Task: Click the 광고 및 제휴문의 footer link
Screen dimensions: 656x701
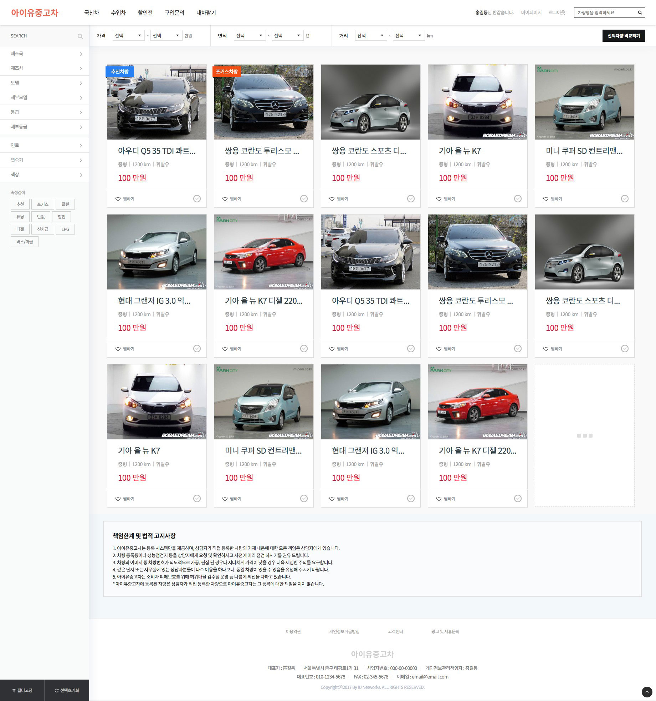Action: [445, 631]
